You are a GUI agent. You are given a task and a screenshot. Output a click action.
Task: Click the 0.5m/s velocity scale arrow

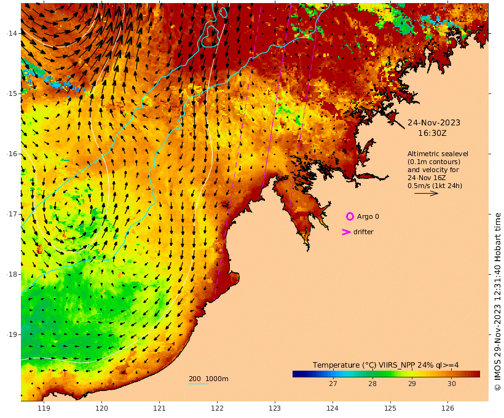[426, 193]
